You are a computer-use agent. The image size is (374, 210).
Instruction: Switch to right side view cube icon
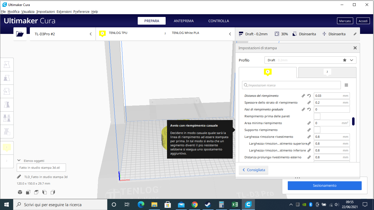pos(53,192)
